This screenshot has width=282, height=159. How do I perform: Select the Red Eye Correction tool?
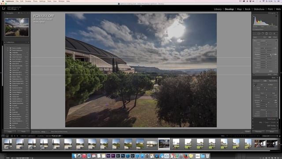(x=263, y=34)
